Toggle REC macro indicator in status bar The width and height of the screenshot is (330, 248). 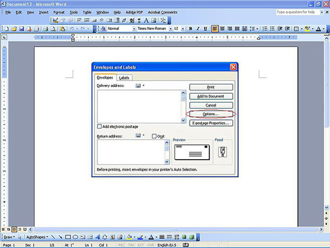point(122,245)
